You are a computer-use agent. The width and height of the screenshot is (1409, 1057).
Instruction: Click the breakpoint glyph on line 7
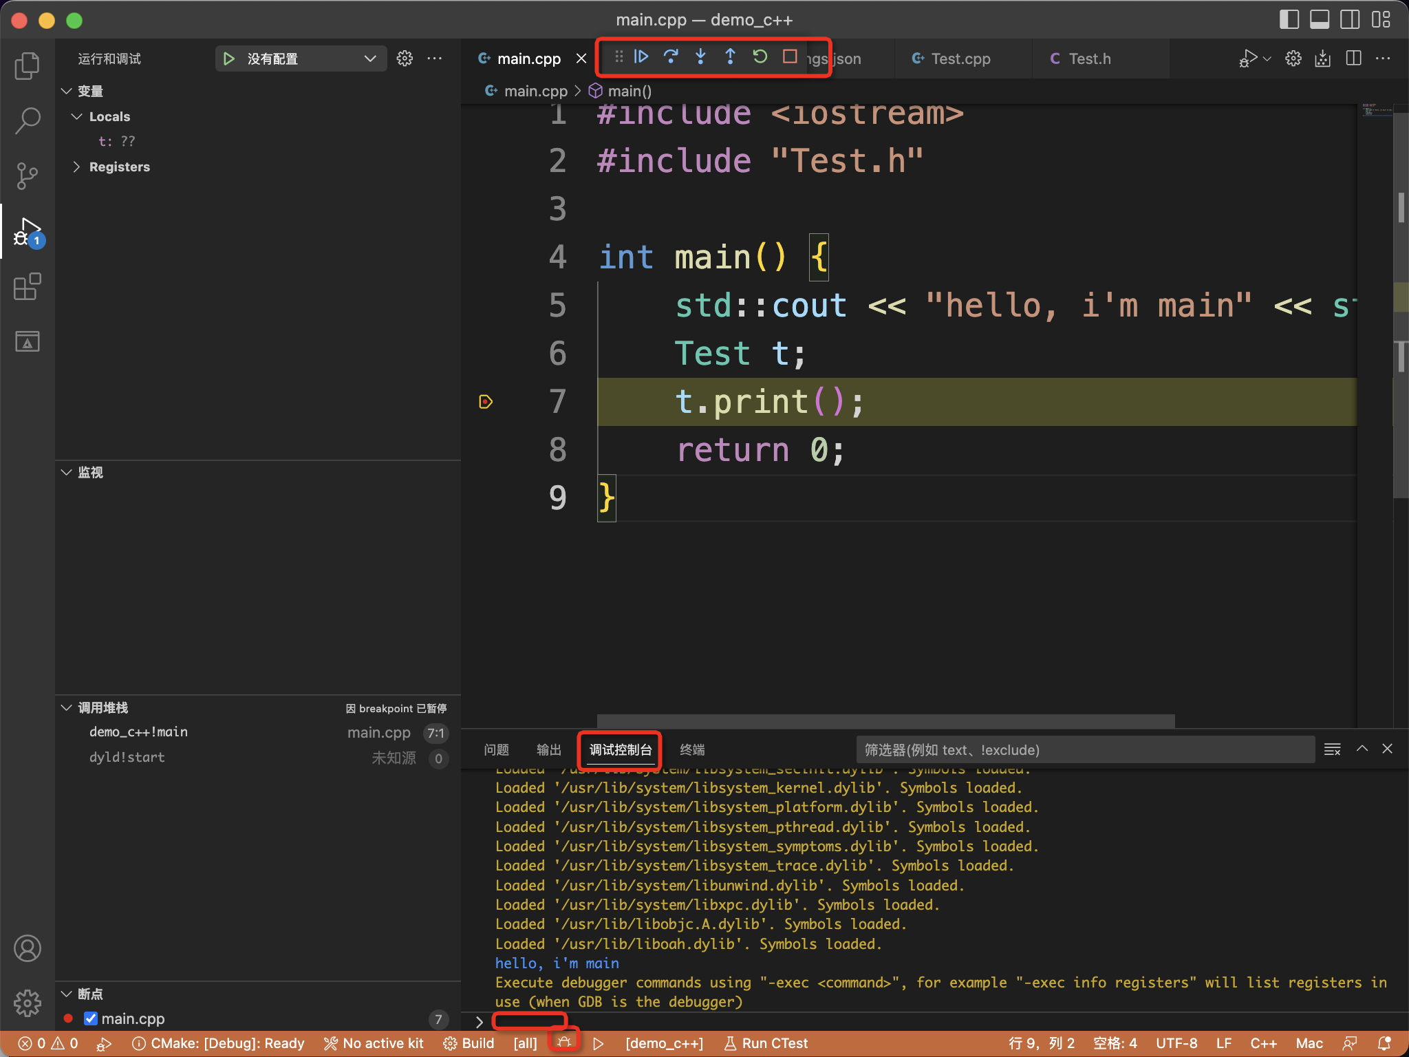[x=486, y=402]
